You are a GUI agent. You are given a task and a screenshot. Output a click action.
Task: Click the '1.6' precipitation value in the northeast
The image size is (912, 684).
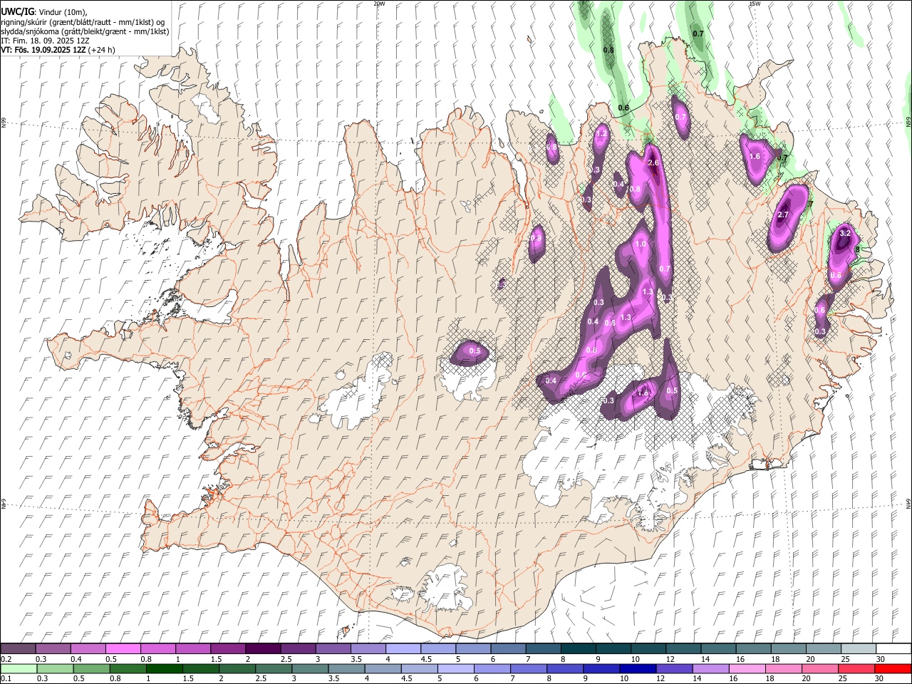(755, 156)
